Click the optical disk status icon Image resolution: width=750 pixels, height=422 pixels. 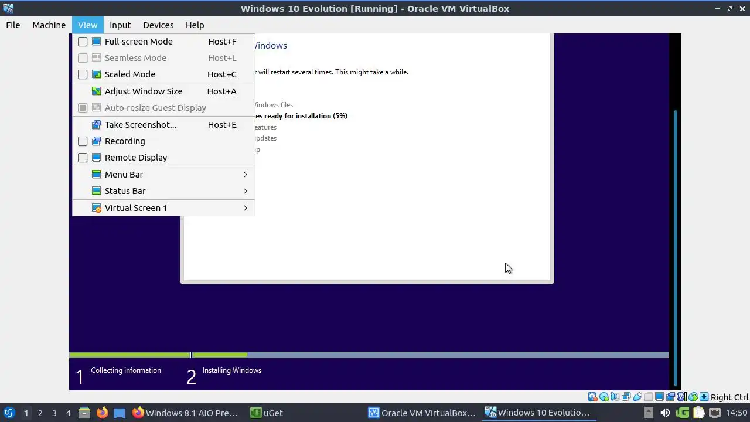pyautogui.click(x=604, y=397)
